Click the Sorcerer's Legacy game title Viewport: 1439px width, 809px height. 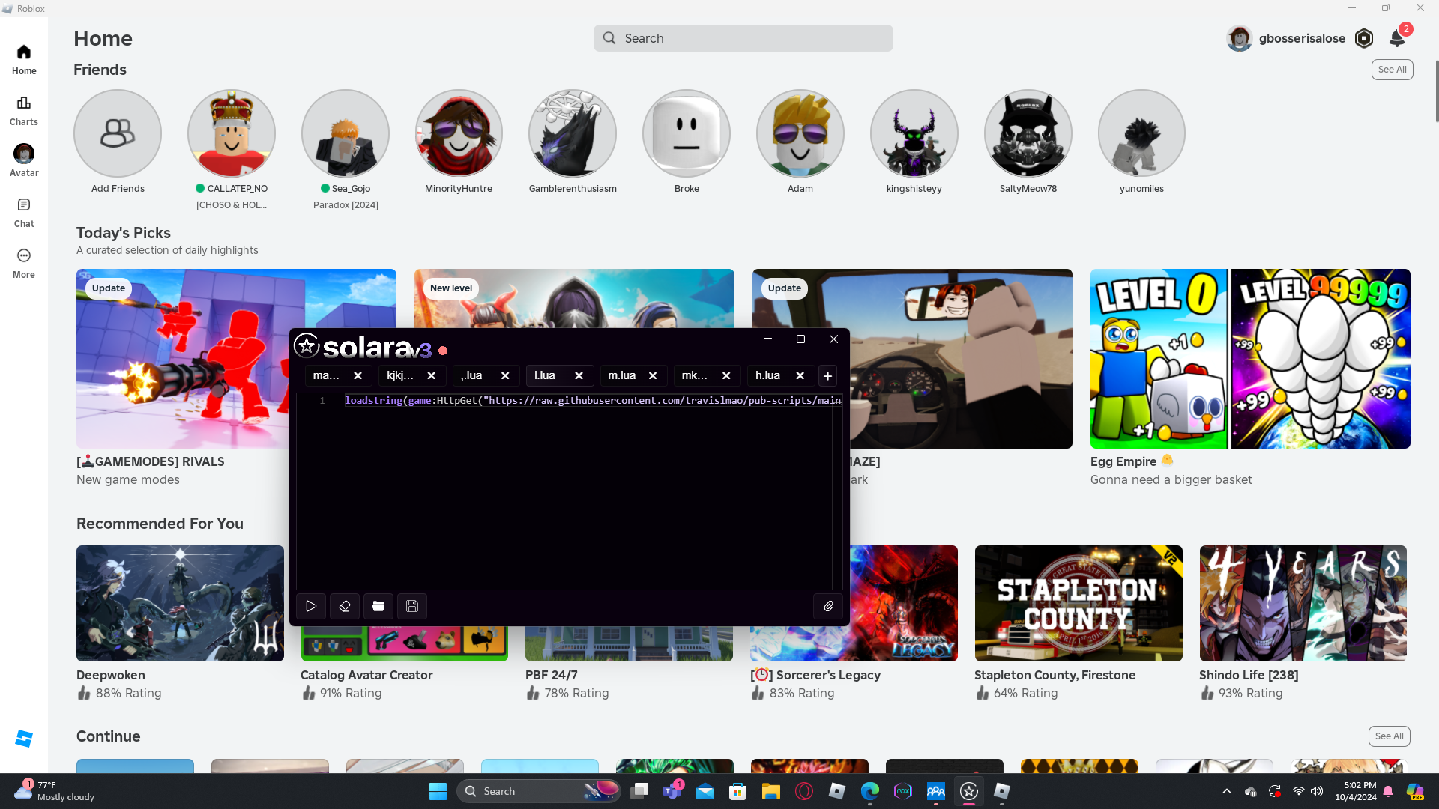[815, 675]
